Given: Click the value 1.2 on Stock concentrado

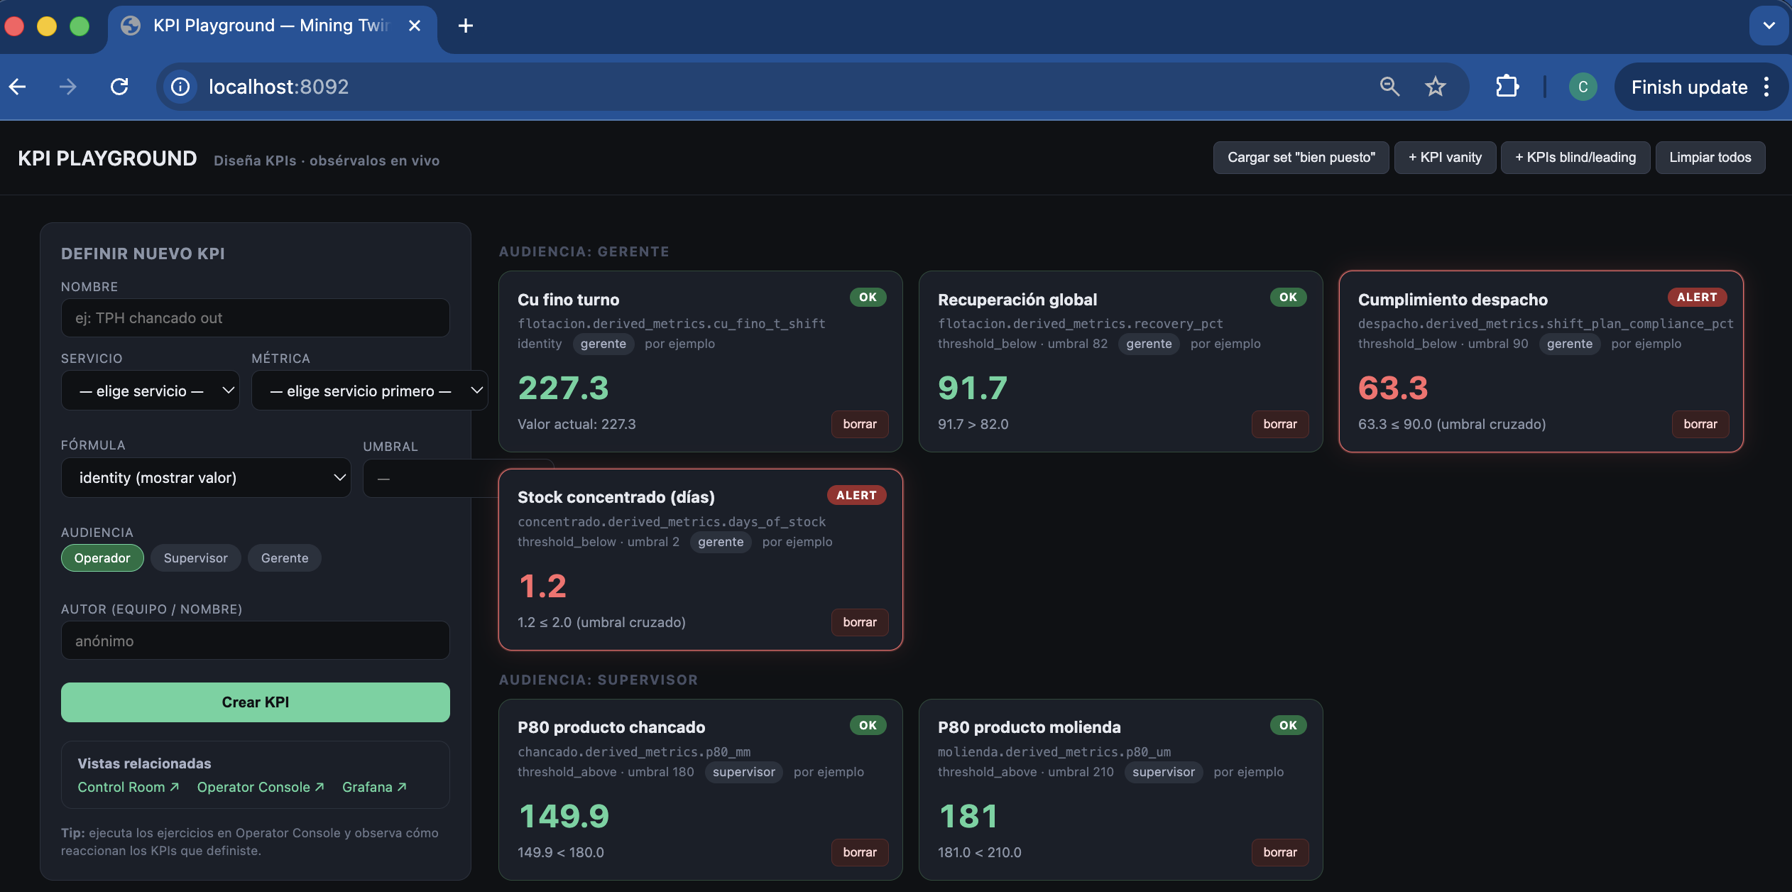Looking at the screenshot, I should 542,587.
